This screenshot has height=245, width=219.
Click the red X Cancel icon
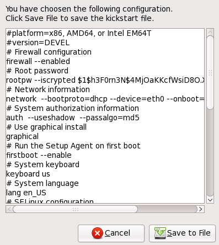tap(97, 233)
